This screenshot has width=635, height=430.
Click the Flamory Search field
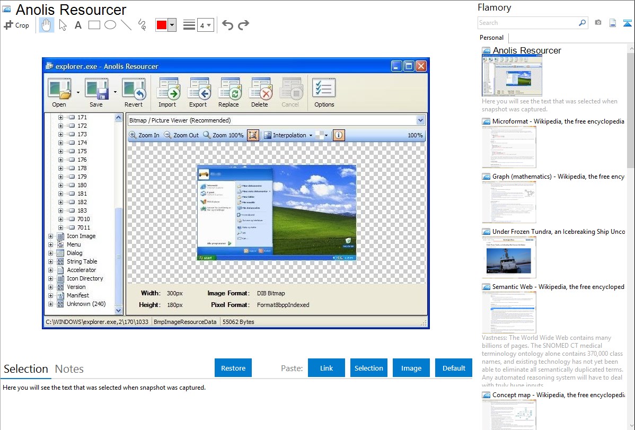[527, 23]
